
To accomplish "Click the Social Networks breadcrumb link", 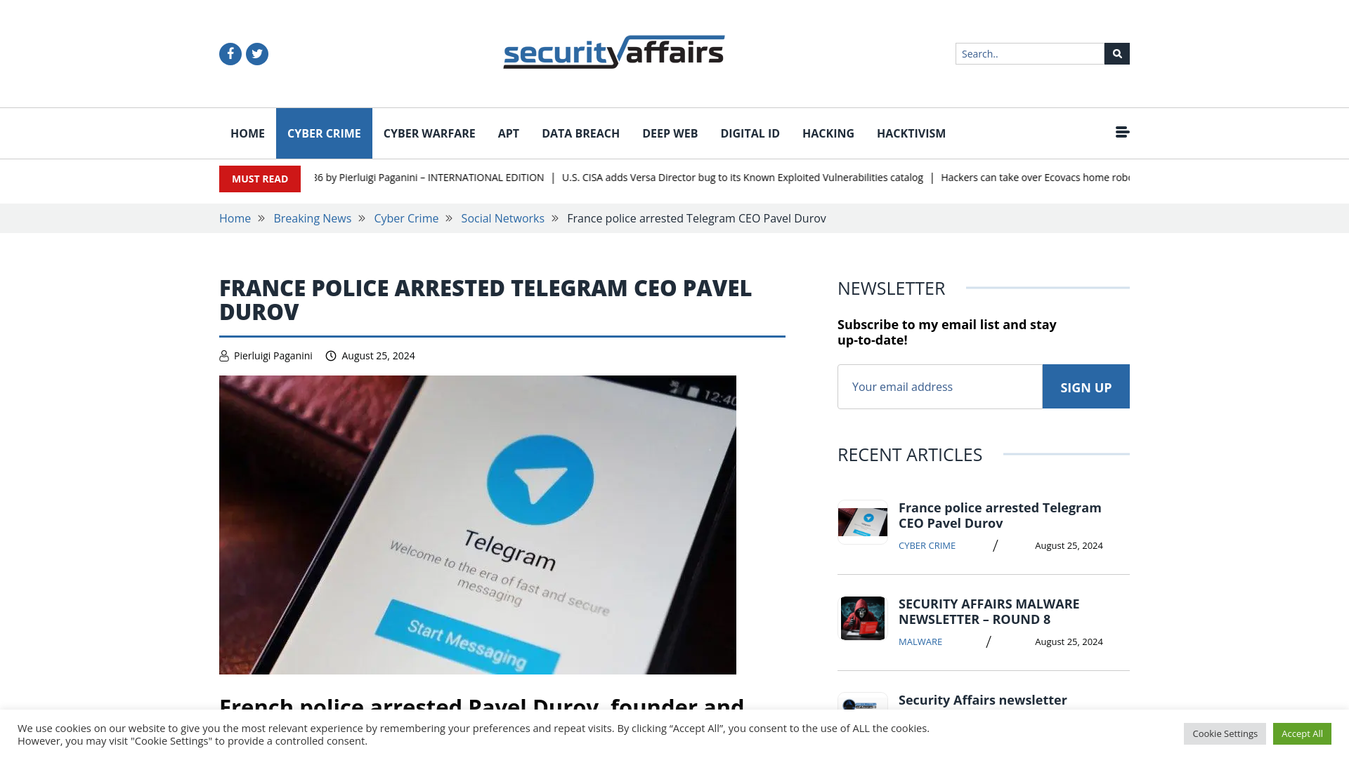I will (x=502, y=218).
